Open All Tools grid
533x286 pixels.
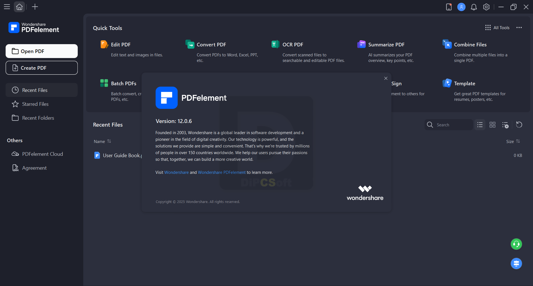click(x=497, y=27)
